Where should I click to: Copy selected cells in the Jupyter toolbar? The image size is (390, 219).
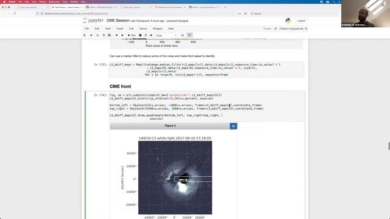[x=104, y=35]
